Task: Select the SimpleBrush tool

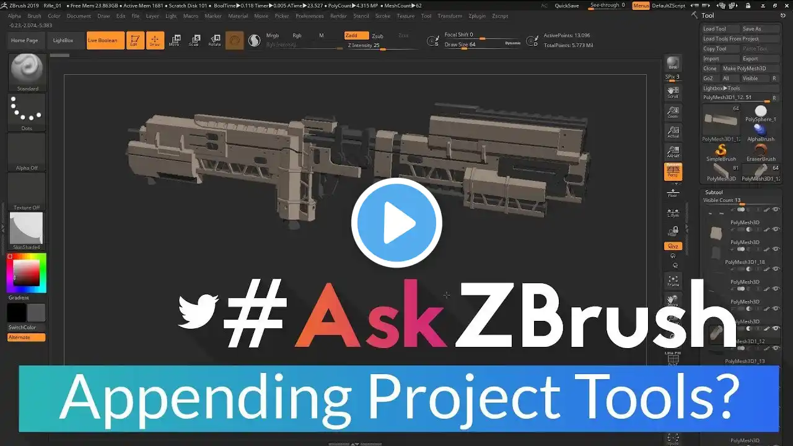Action: click(x=721, y=152)
